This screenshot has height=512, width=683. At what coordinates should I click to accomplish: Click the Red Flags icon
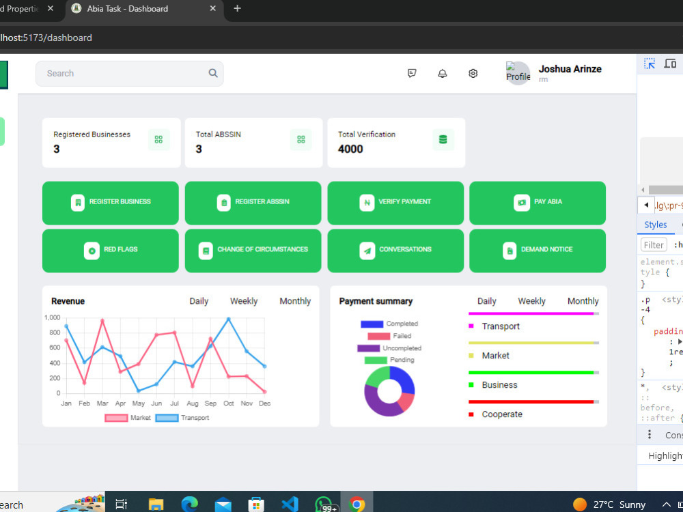(92, 251)
